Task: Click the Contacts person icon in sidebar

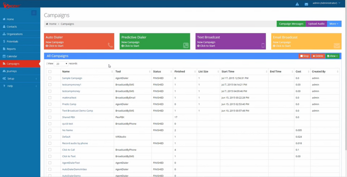Action: click(4, 26)
